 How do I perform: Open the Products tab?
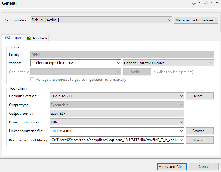(x=37, y=38)
